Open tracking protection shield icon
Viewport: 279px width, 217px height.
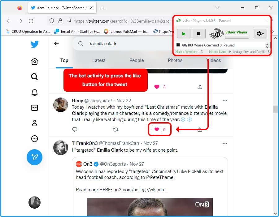[52, 21]
